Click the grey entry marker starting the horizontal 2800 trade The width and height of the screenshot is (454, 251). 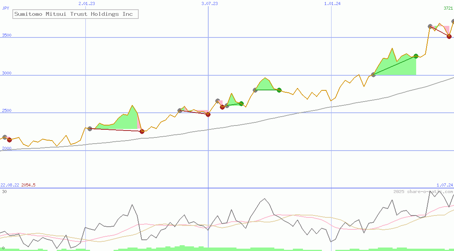point(255,90)
